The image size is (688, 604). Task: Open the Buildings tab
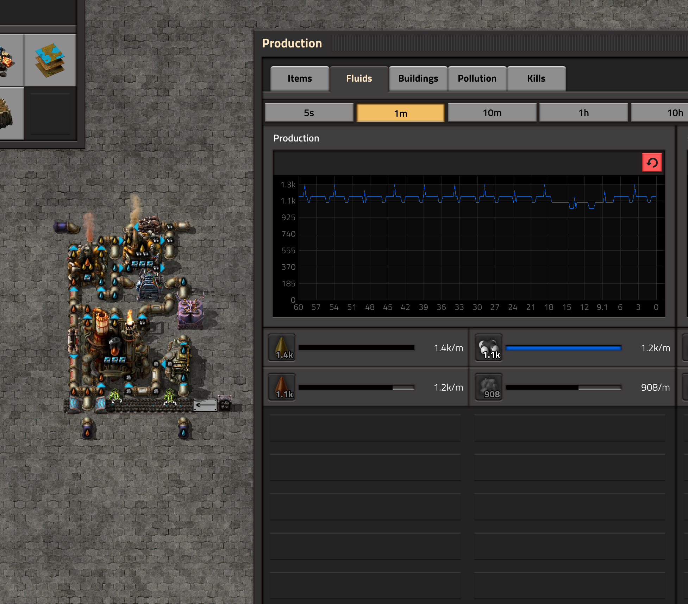pyautogui.click(x=418, y=78)
